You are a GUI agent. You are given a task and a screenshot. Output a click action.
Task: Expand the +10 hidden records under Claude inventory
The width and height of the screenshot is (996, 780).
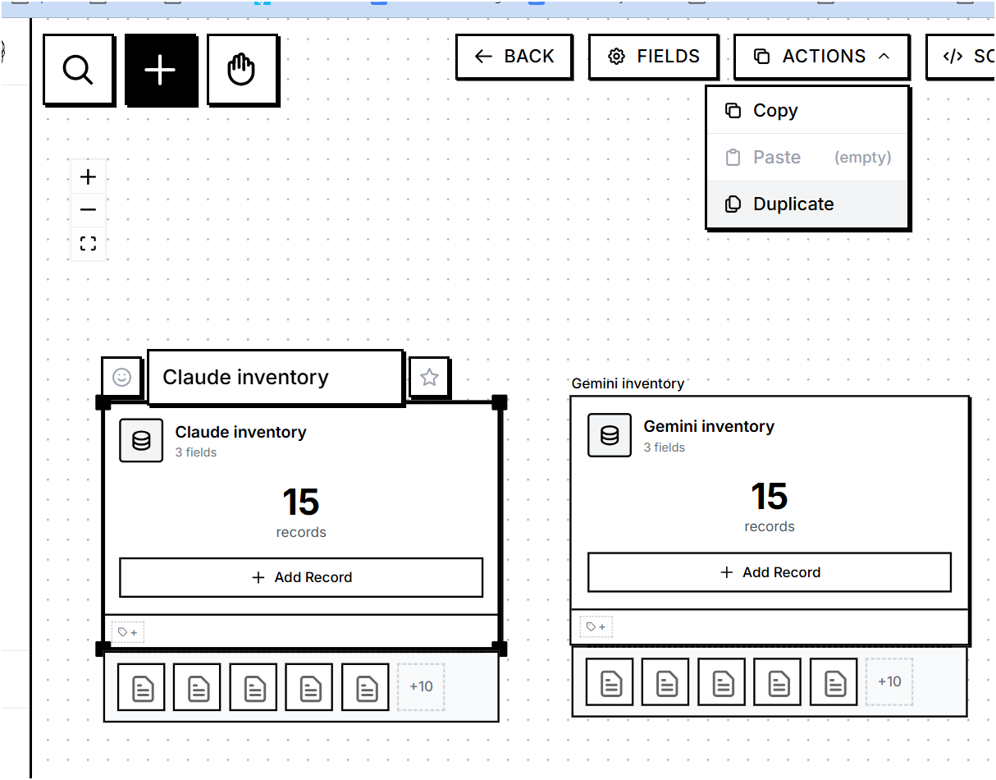pyautogui.click(x=420, y=686)
